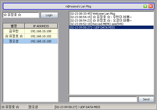
Task: Click the Send button
Action: tap(146, 99)
